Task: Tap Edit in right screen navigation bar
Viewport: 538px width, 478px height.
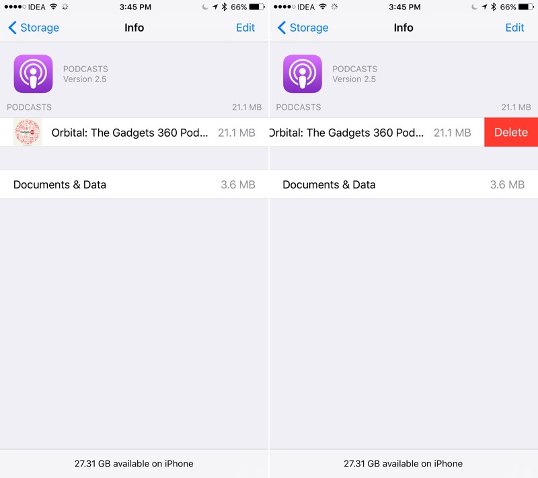Action: pos(514,28)
